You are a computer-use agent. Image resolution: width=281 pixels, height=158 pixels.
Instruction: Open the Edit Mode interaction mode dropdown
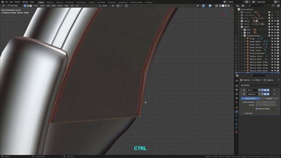[14, 6]
